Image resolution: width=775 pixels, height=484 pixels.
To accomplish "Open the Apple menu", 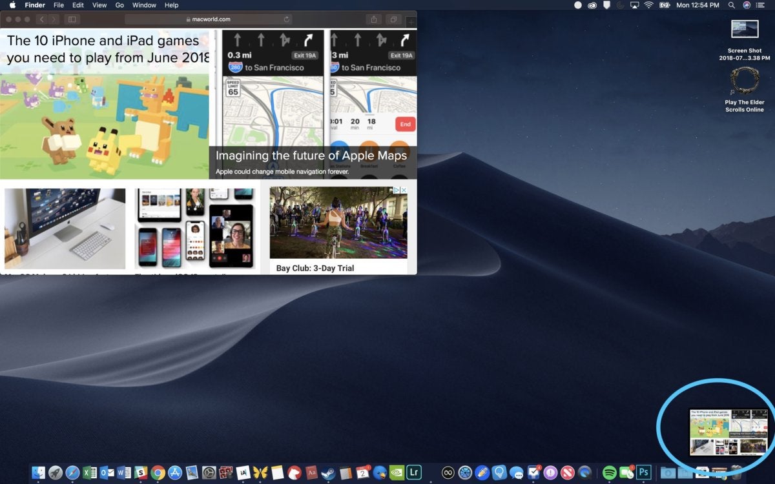I will [x=12, y=5].
